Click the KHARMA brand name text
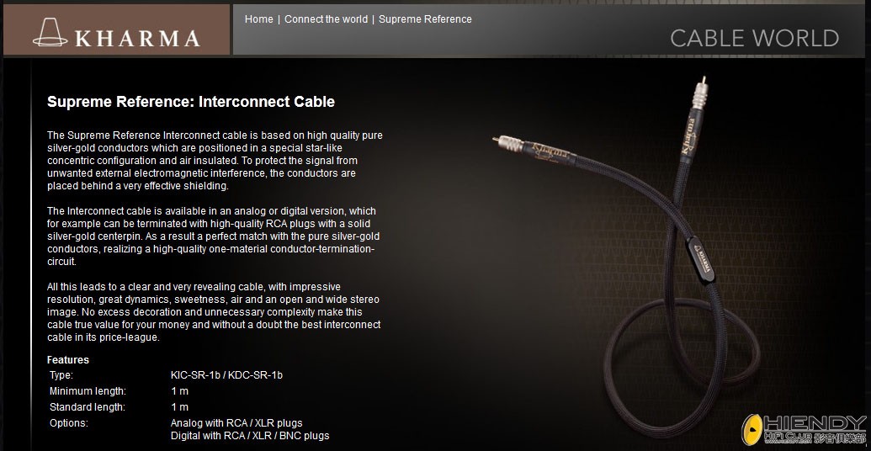Image resolution: width=871 pixels, height=451 pixels. (x=138, y=39)
